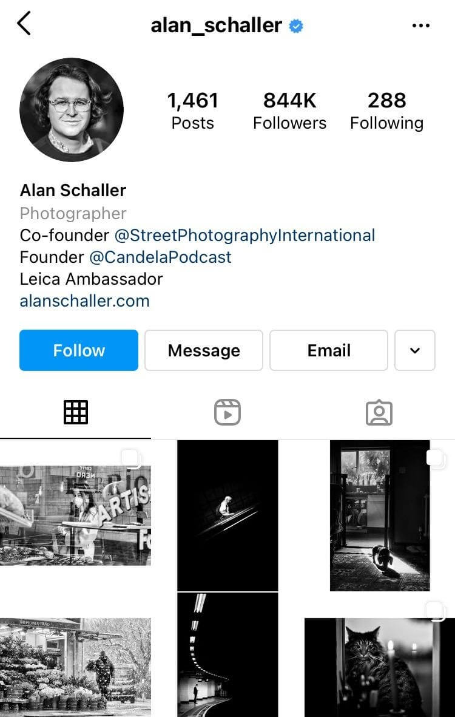Open @StreetPhotographyInternational link
Viewport: 455px width, 717px height.
click(x=244, y=236)
